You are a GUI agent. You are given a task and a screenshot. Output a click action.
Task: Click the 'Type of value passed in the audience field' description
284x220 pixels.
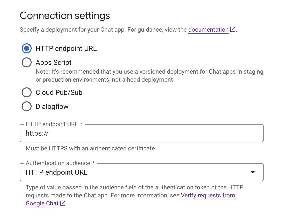click(x=134, y=195)
